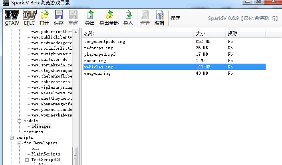
Task: Collapse the for Developers node
Action: 19,143
